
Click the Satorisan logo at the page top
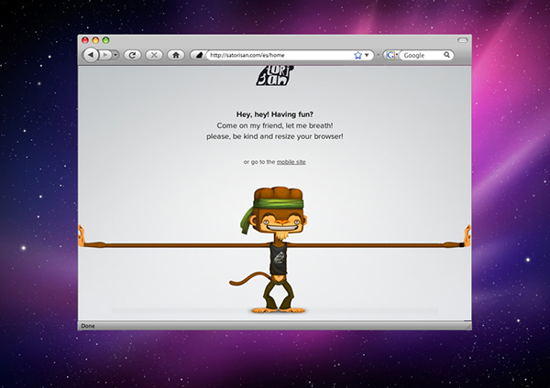275,76
